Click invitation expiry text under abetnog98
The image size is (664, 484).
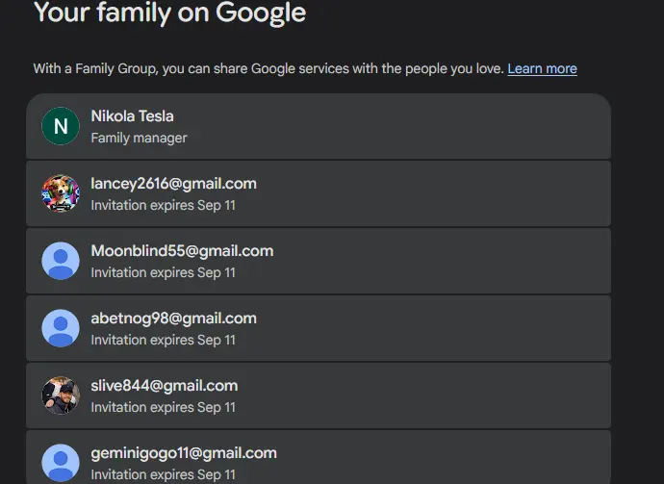[x=163, y=340]
